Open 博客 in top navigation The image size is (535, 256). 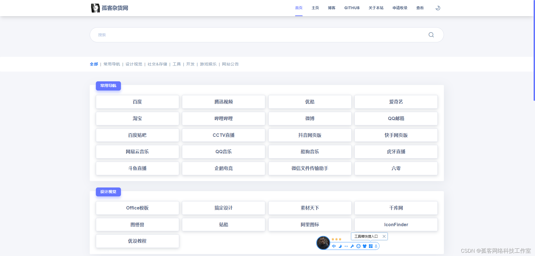332,8
